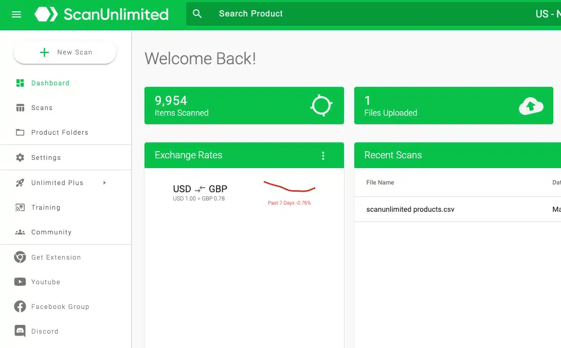561x348 pixels.
Task: Click the Unlimited Plus rocket icon
Action: 20,183
